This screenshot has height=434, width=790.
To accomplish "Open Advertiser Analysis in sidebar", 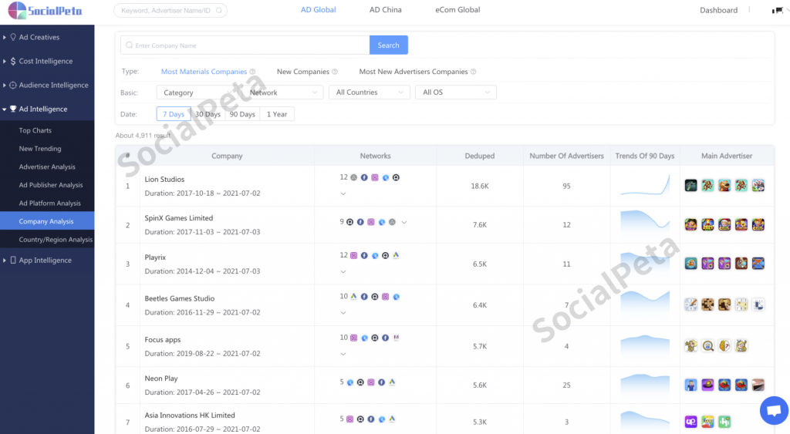I will (47, 167).
